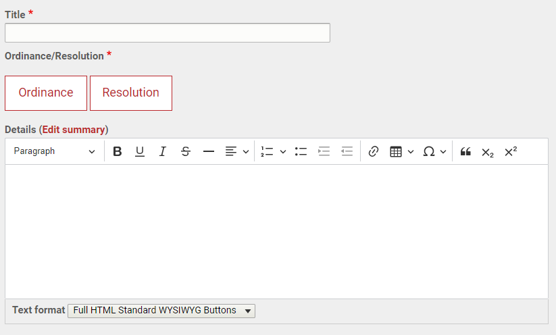Apply superscript formatting

coord(511,151)
